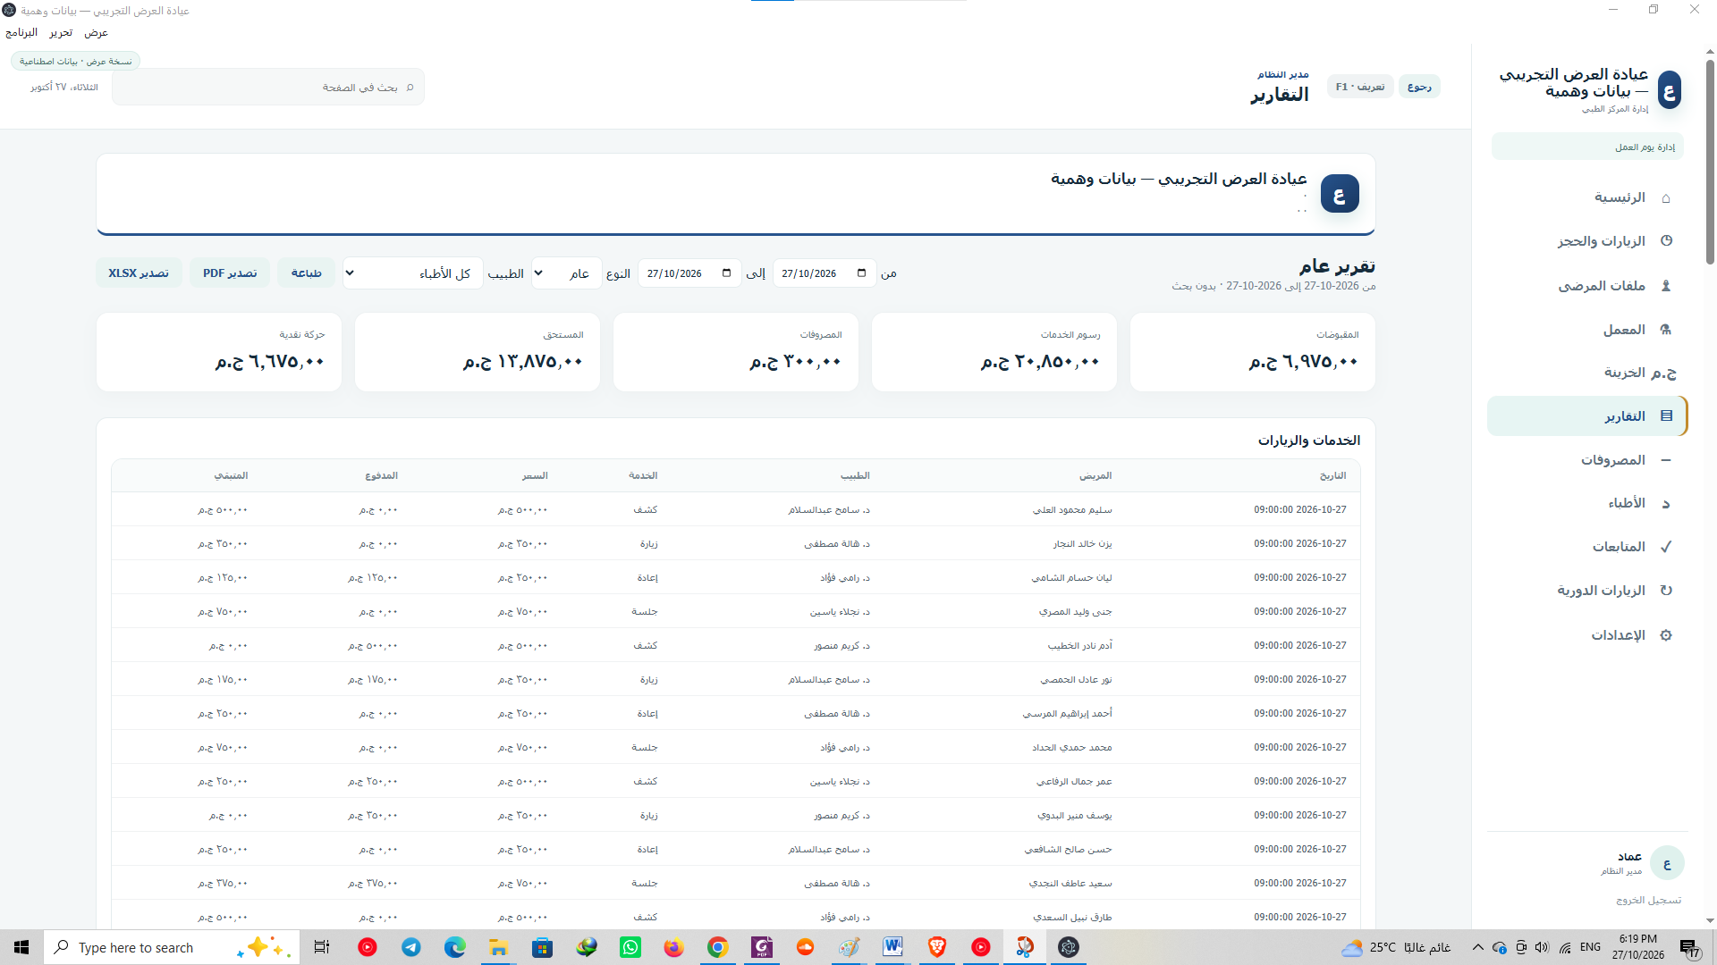This screenshot has width=1717, height=965.
Task: Click the Windows Start button
Action: [x=21, y=947]
